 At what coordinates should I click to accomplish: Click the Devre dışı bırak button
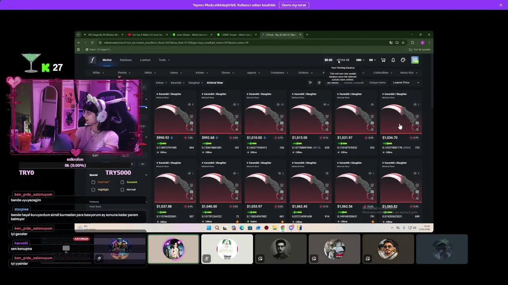(x=294, y=5)
